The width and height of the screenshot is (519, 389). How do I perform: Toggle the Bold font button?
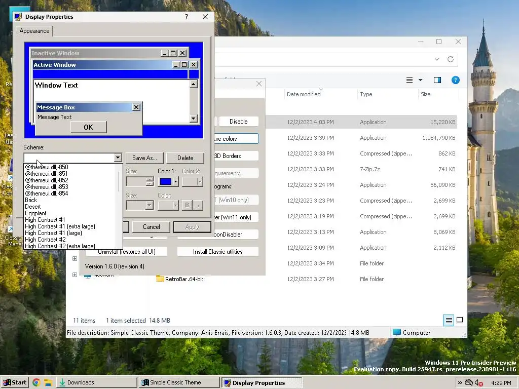pos(187,206)
